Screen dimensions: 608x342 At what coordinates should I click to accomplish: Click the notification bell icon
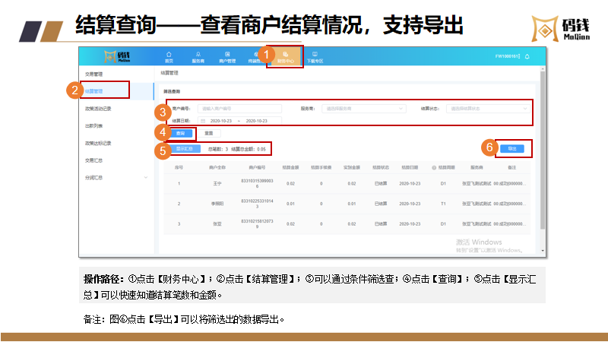click(527, 56)
